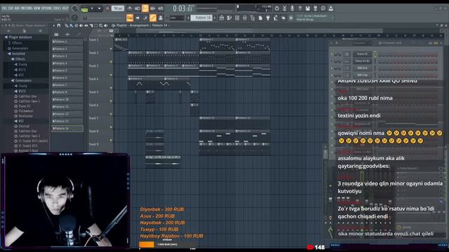Show patterns in the picker panel
Viewport: 449px width, 252px height.
[56, 34]
